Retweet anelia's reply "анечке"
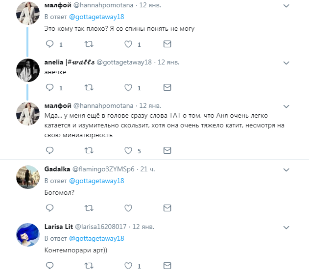 click(89, 88)
